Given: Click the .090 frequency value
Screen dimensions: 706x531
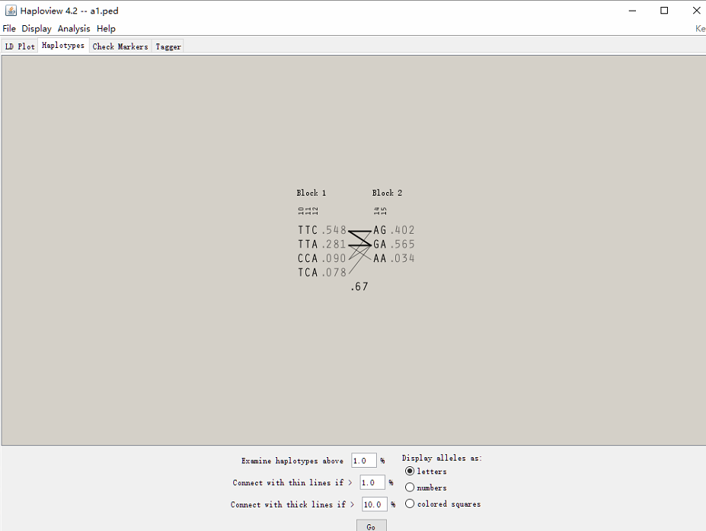Looking at the screenshot, I should pos(334,258).
